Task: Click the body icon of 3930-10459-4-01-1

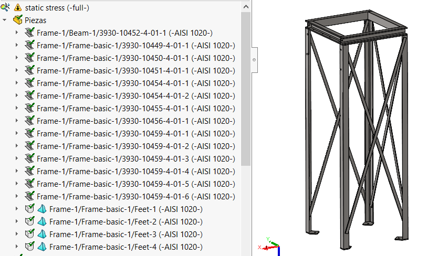Action: (29, 133)
